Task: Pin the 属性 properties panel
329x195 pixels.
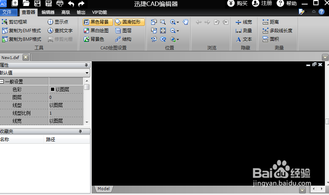Action: coord(86,65)
